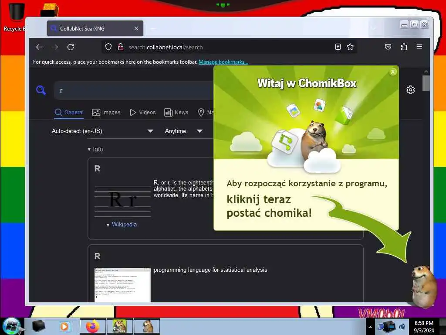The image size is (446, 335).
Task: Collapse the Info section
Action: point(95,149)
